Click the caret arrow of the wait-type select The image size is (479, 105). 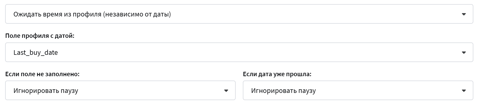pyautogui.click(x=464, y=14)
